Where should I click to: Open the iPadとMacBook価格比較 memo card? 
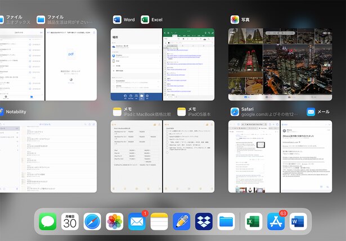point(136,156)
